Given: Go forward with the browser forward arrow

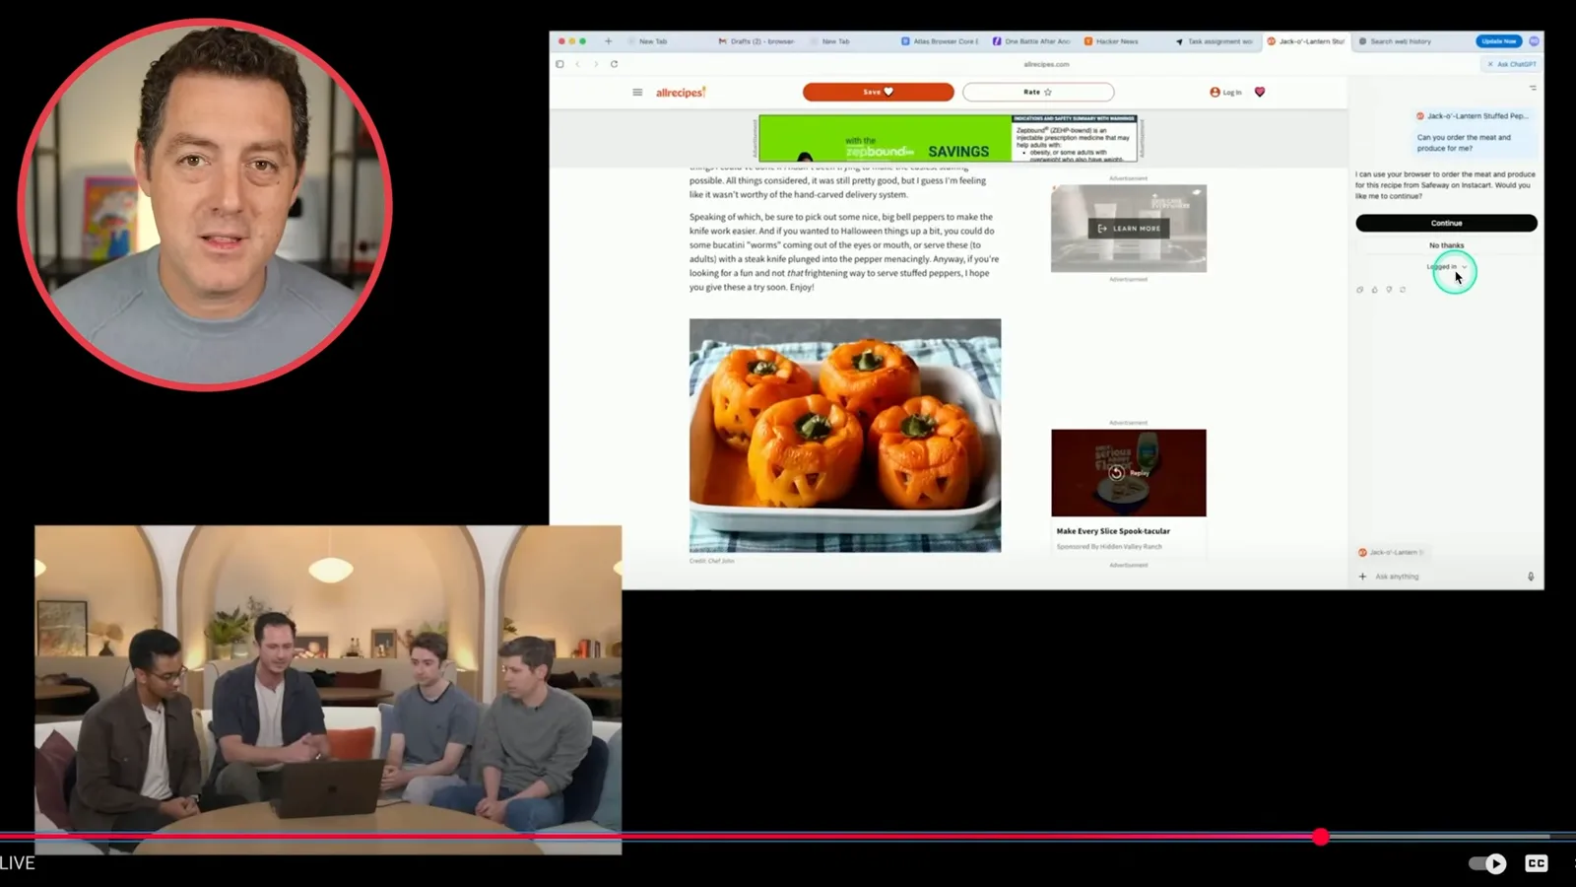Looking at the screenshot, I should (596, 64).
